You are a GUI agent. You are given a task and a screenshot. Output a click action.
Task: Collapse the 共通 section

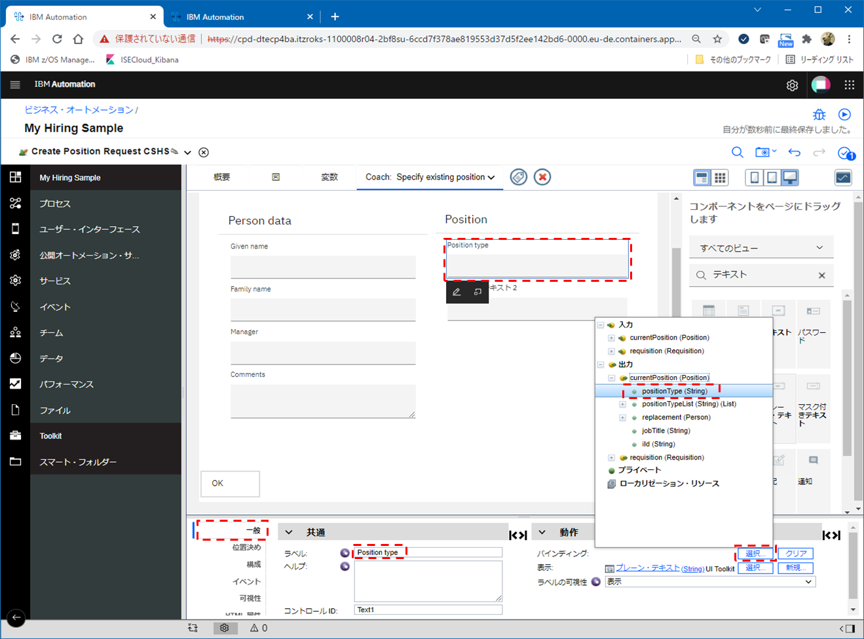point(289,532)
